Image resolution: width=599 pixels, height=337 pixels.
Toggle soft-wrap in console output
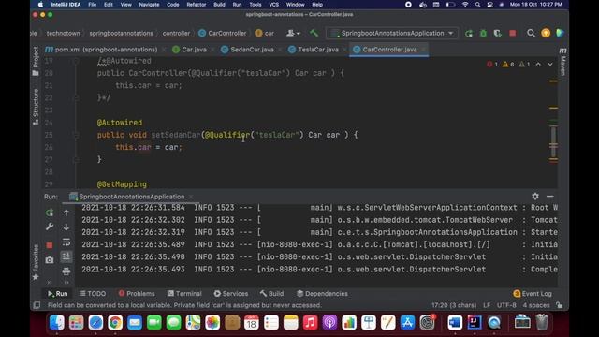coord(66,242)
